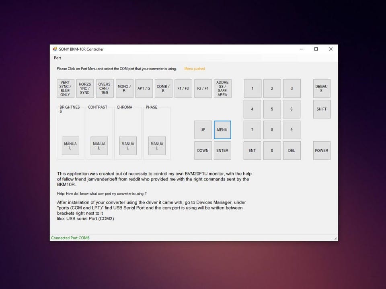Click the ADDRESS / SAFE AREA button
Screen dimensions: 386x289
222,88
